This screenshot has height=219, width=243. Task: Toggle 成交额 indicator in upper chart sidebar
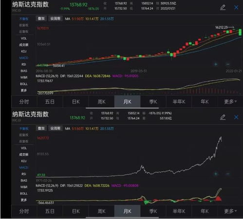coord(24,45)
